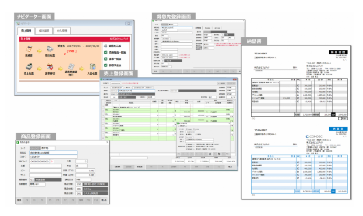Close the Navigator window
This screenshot has height=216, width=363.
coord(129,24)
